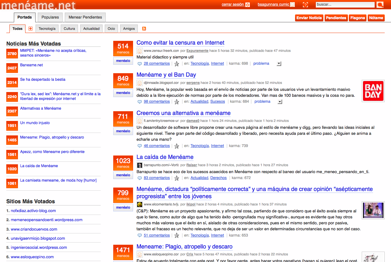Click the Enviar Noticia button
The image size is (391, 262).
[309, 18]
